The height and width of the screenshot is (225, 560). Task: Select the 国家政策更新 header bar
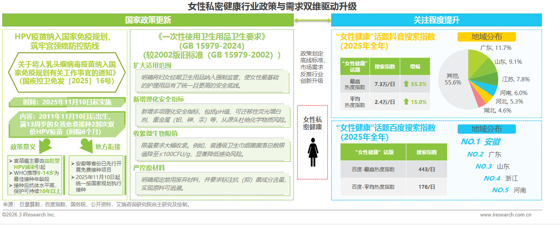click(148, 20)
